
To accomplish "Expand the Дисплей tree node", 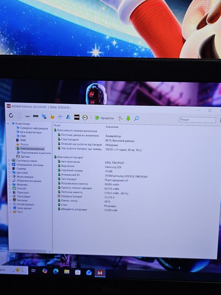I will coord(9,172).
